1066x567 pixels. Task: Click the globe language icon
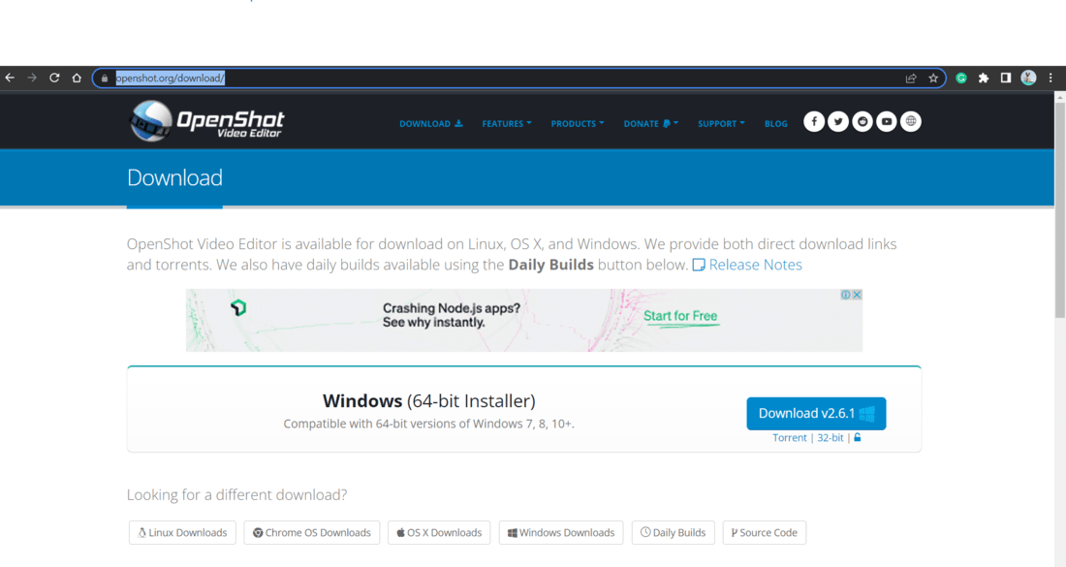tap(911, 122)
